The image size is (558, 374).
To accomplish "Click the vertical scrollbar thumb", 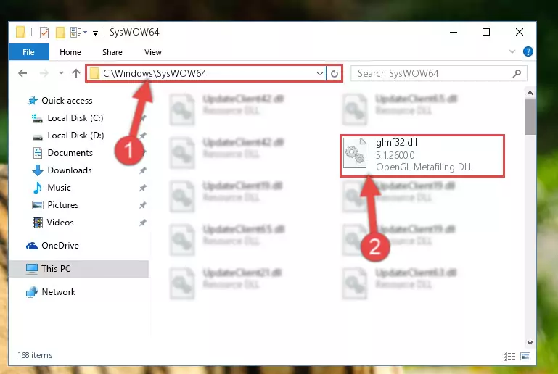I will click(x=530, y=117).
